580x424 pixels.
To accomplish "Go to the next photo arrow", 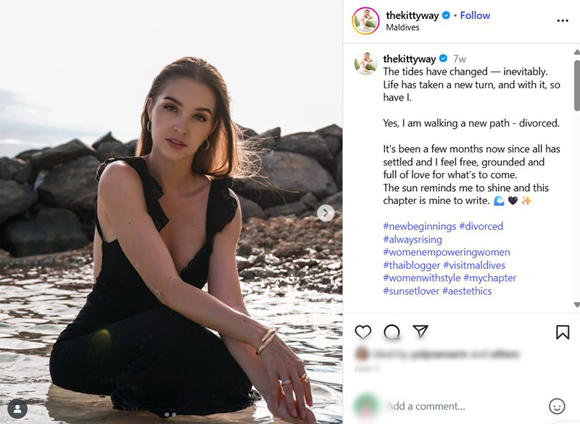I will coord(326,213).
